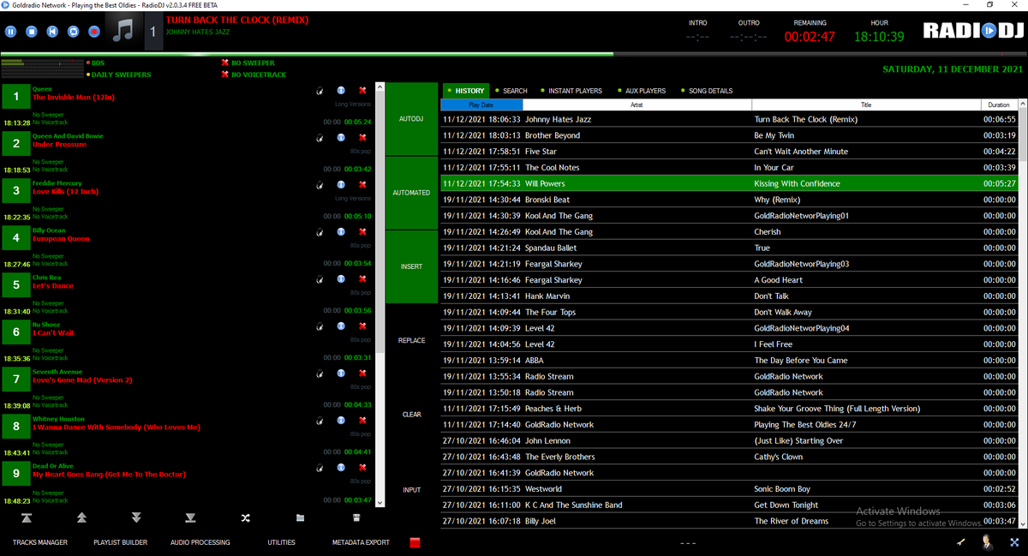Open METADATA EXPORT

(361, 542)
